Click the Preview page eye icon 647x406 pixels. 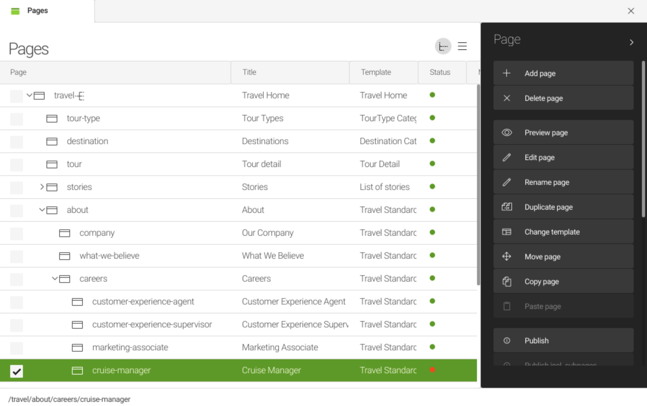pyautogui.click(x=507, y=132)
